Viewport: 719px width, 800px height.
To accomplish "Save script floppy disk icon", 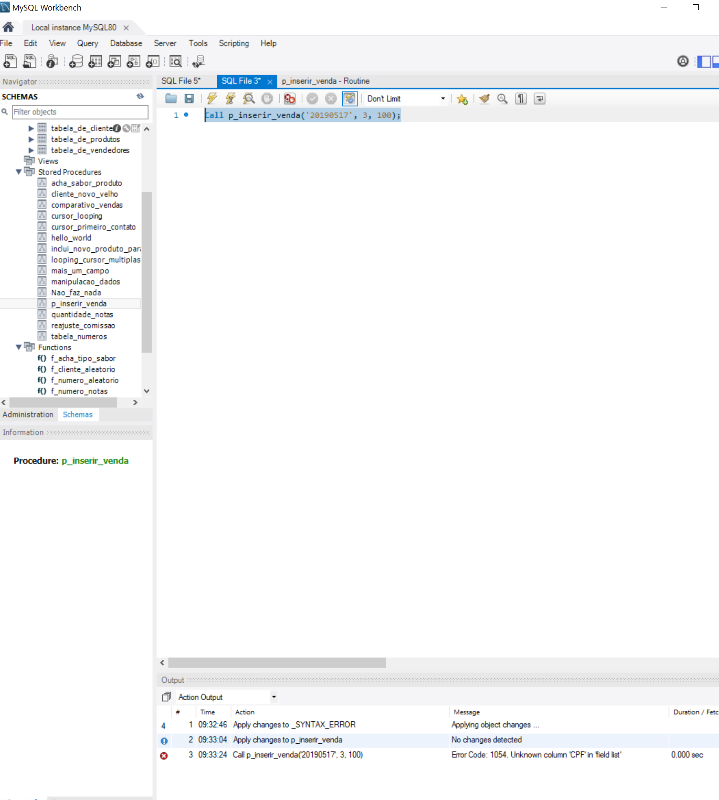I will point(189,98).
